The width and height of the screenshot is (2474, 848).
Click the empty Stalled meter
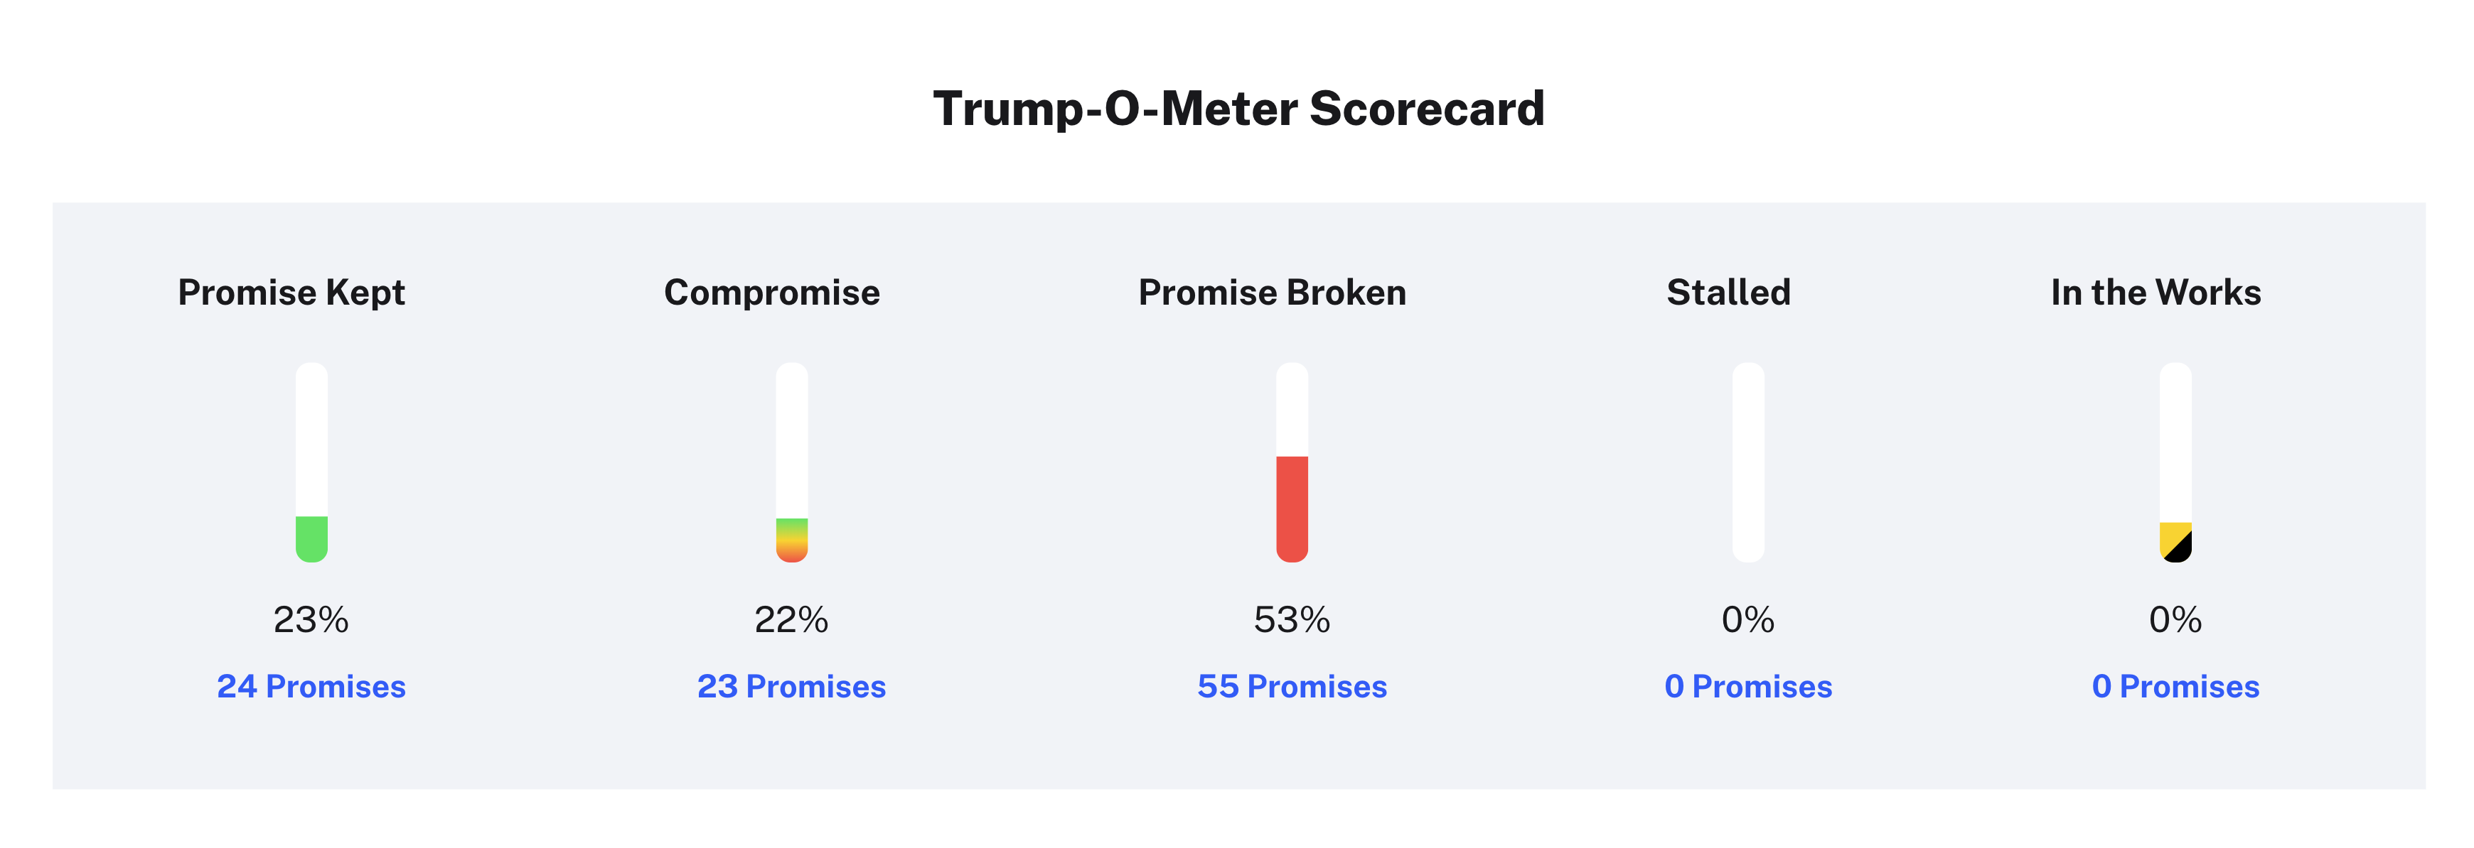(x=1748, y=462)
